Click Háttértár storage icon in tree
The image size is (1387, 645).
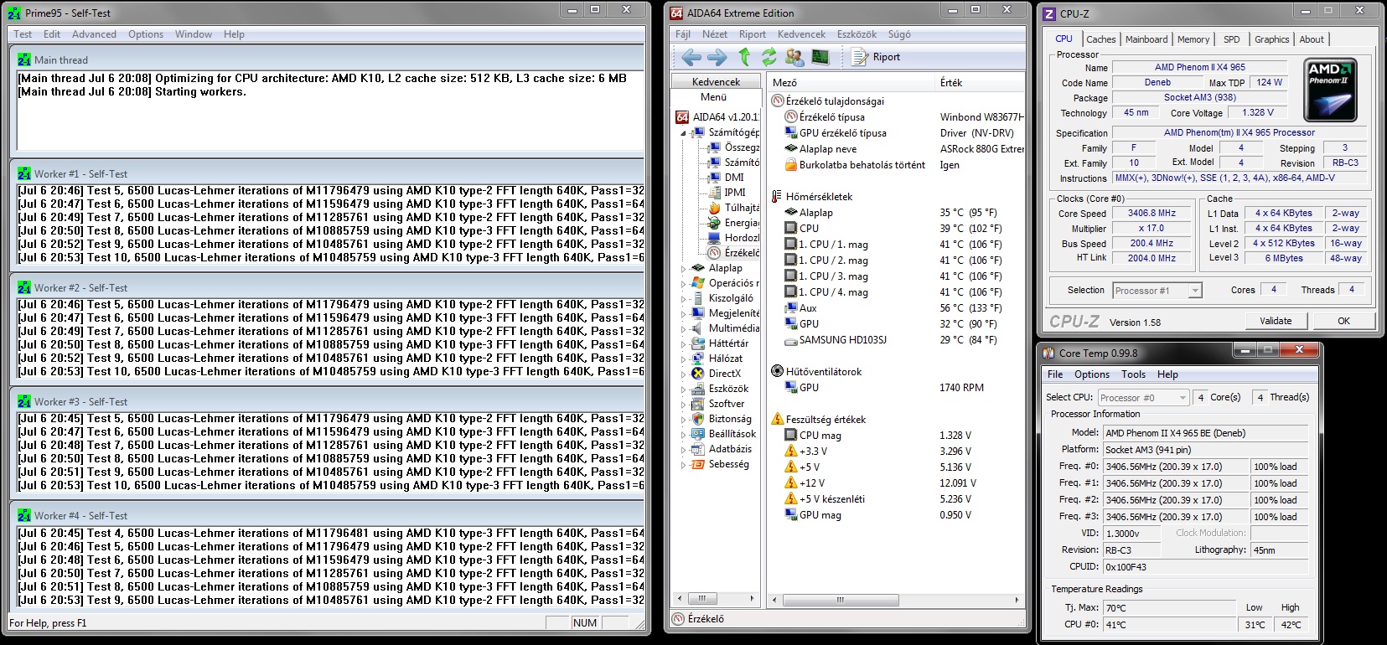pos(698,343)
